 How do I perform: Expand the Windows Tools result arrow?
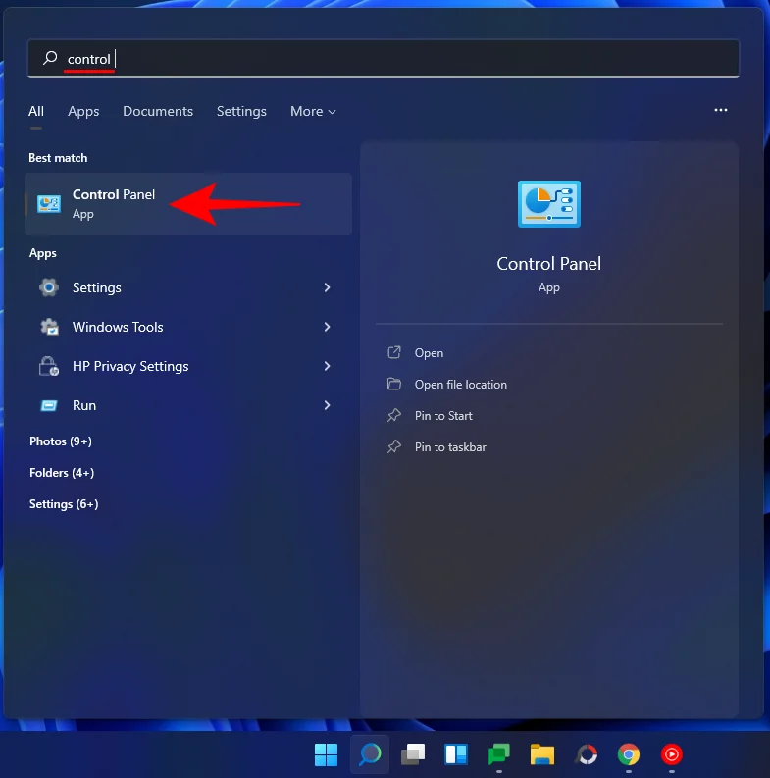click(327, 327)
